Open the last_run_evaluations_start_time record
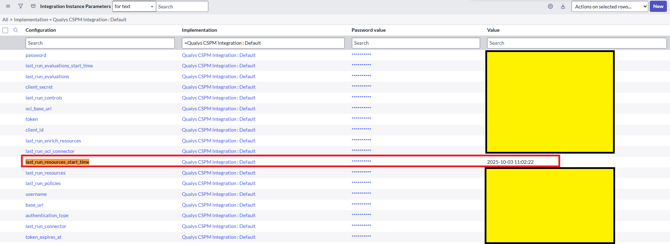 [x=59, y=66]
